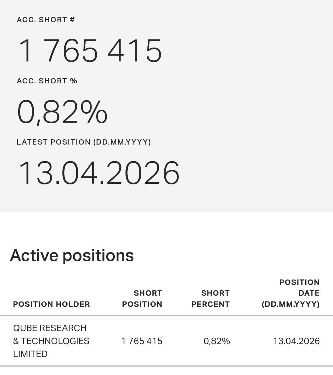Click the Active positions heading
This screenshot has width=333, height=375.
(x=72, y=255)
